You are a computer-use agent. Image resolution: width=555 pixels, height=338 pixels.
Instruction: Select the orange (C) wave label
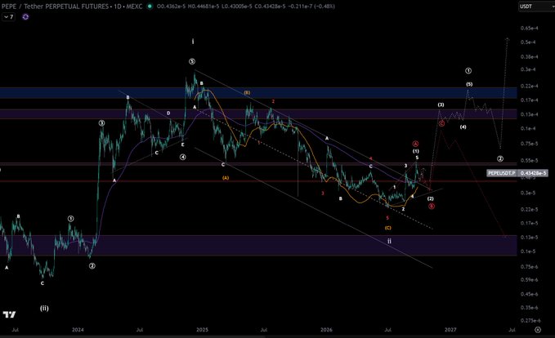(388, 228)
